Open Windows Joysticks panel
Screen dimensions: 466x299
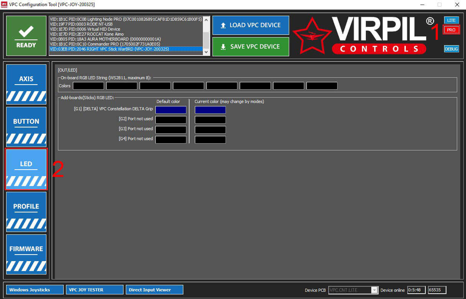(35, 290)
